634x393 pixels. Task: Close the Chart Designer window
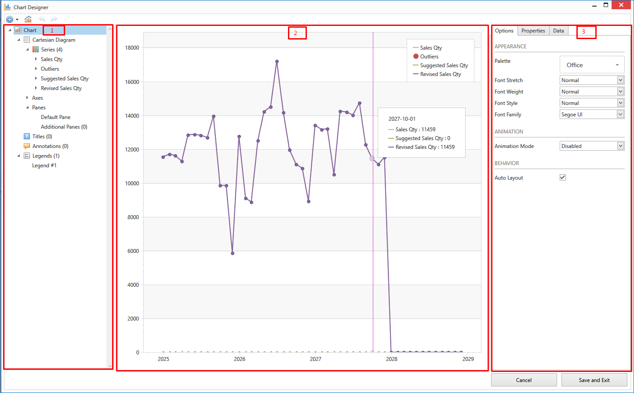pyautogui.click(x=621, y=5)
